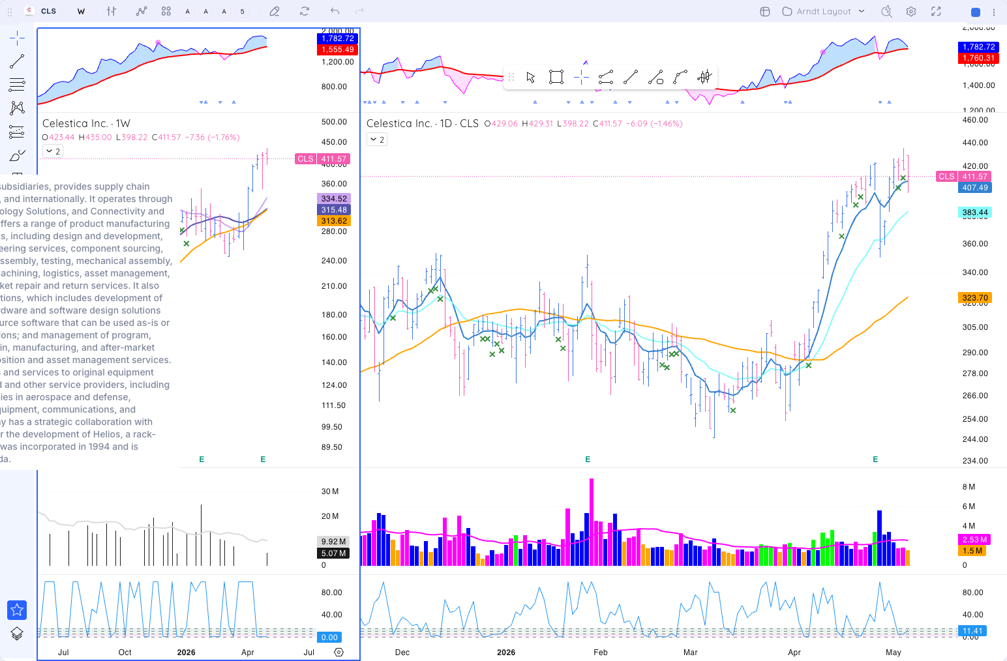Click the 'Celestica Inc. · 1D · CLS' chart title
Screen dimensions: 1007x661
423,123
